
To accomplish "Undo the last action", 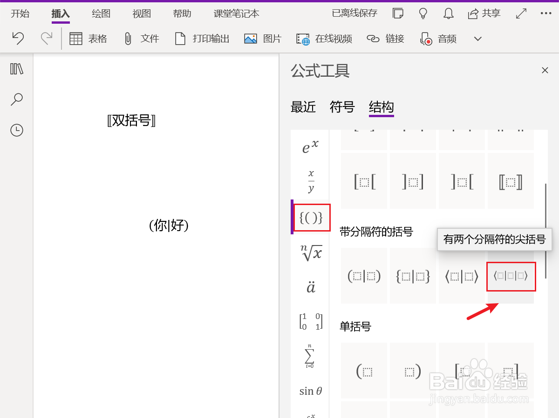I will click(18, 38).
